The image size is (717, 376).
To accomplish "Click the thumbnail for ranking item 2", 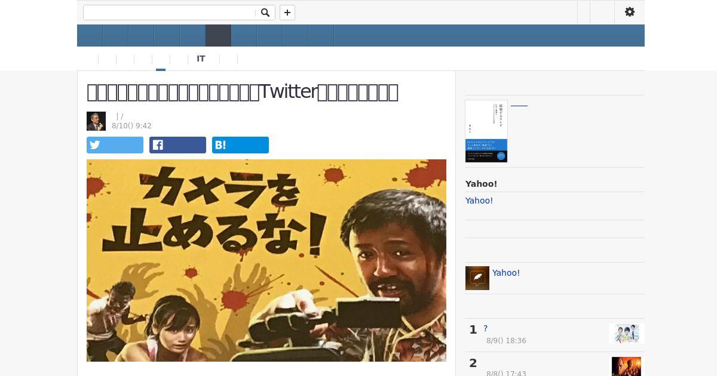I will click(626, 366).
